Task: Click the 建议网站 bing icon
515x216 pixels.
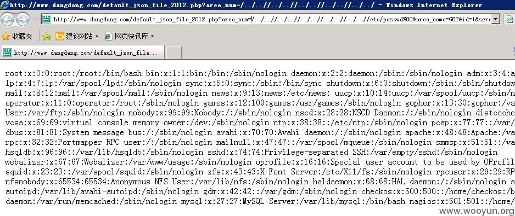Action: (x=59, y=36)
